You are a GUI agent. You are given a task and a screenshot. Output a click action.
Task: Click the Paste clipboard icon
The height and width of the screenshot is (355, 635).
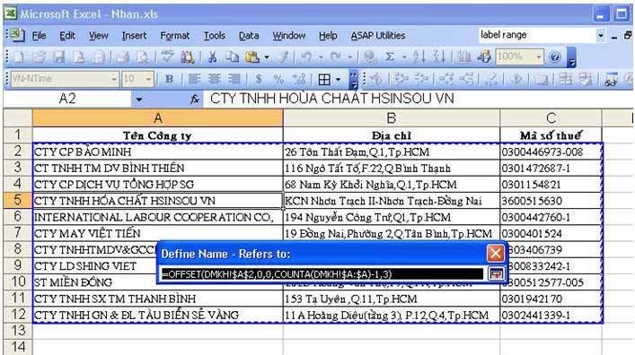pos(252,57)
